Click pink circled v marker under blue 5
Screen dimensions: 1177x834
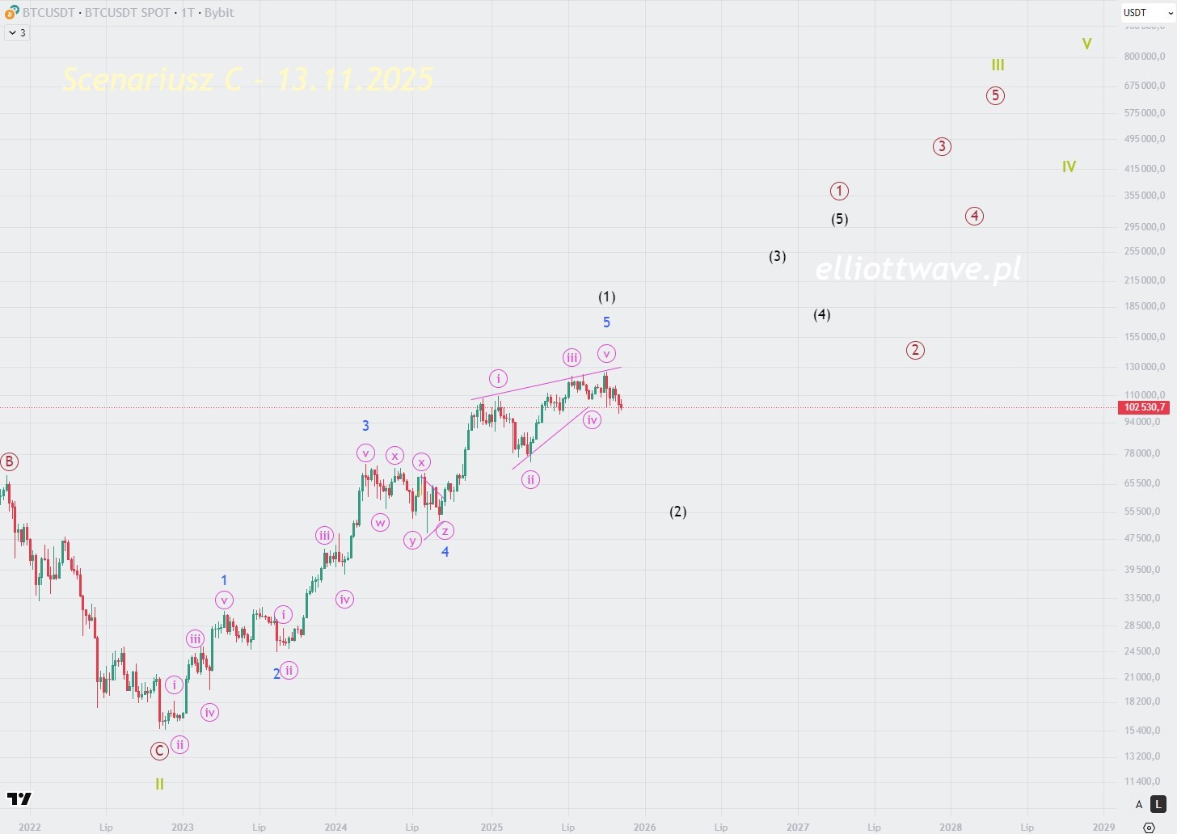point(606,354)
